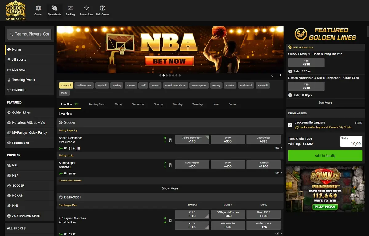This screenshot has height=236, width=369.
Task: Filter events by Hockey chip
Action: click(x=117, y=86)
